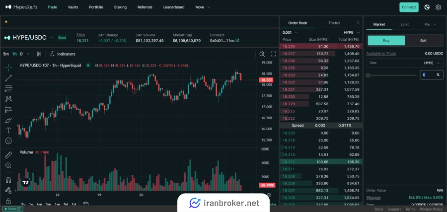447x212 pixels.
Task: Select the text annotation tool
Action: [x=8, y=131]
